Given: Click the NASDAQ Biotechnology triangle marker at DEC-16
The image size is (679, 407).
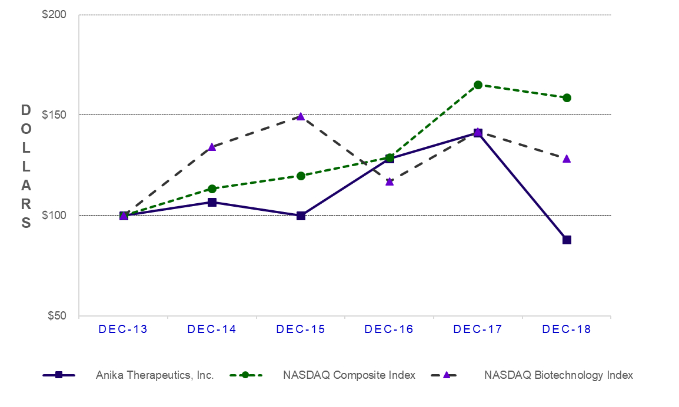Looking at the screenshot, I should click(x=390, y=181).
